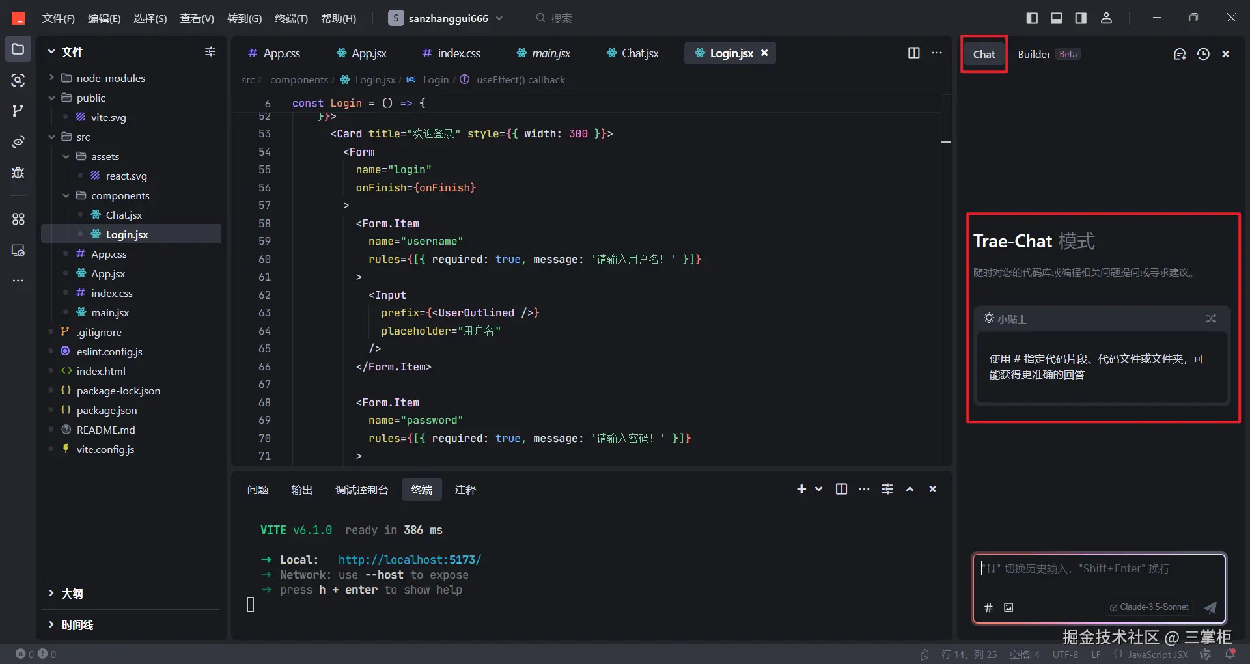Open the 编辑(E) menu
1250x664 pixels.
[x=104, y=18]
